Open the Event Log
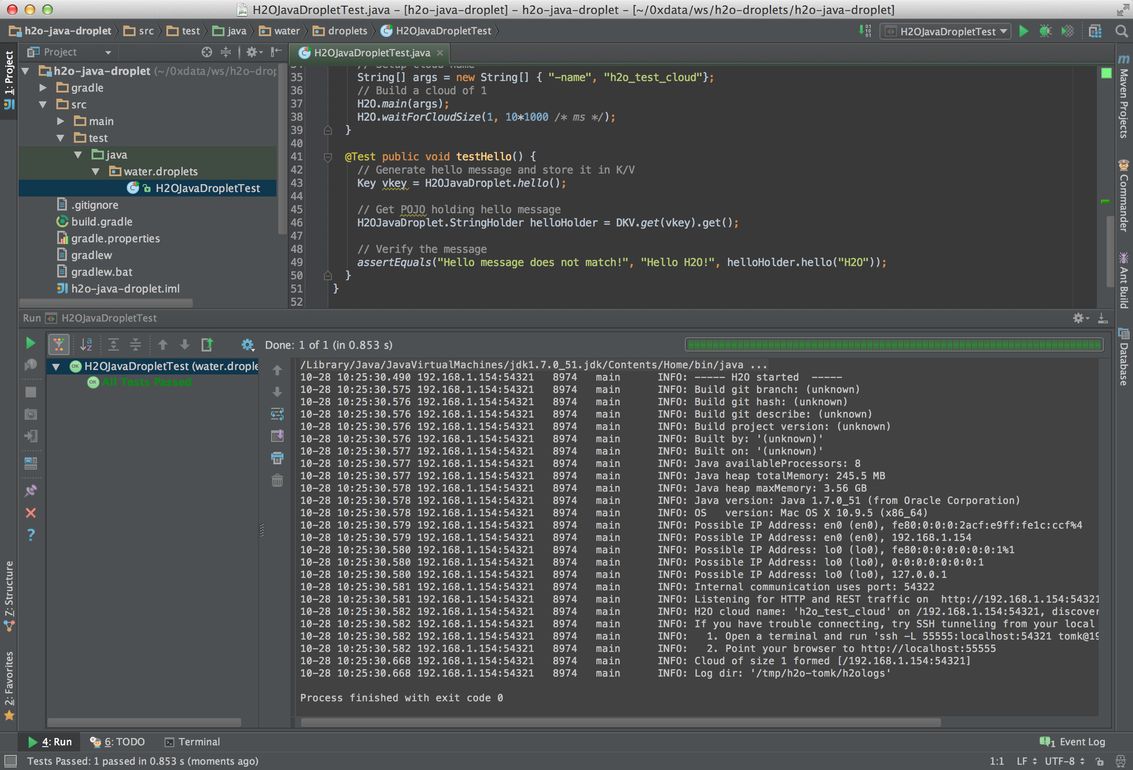Screen dimensions: 1133x770 coord(1073,742)
